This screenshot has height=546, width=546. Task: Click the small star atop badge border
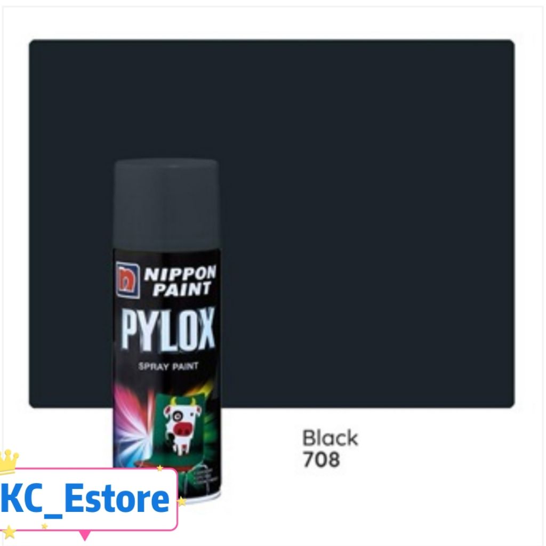click(x=160, y=468)
